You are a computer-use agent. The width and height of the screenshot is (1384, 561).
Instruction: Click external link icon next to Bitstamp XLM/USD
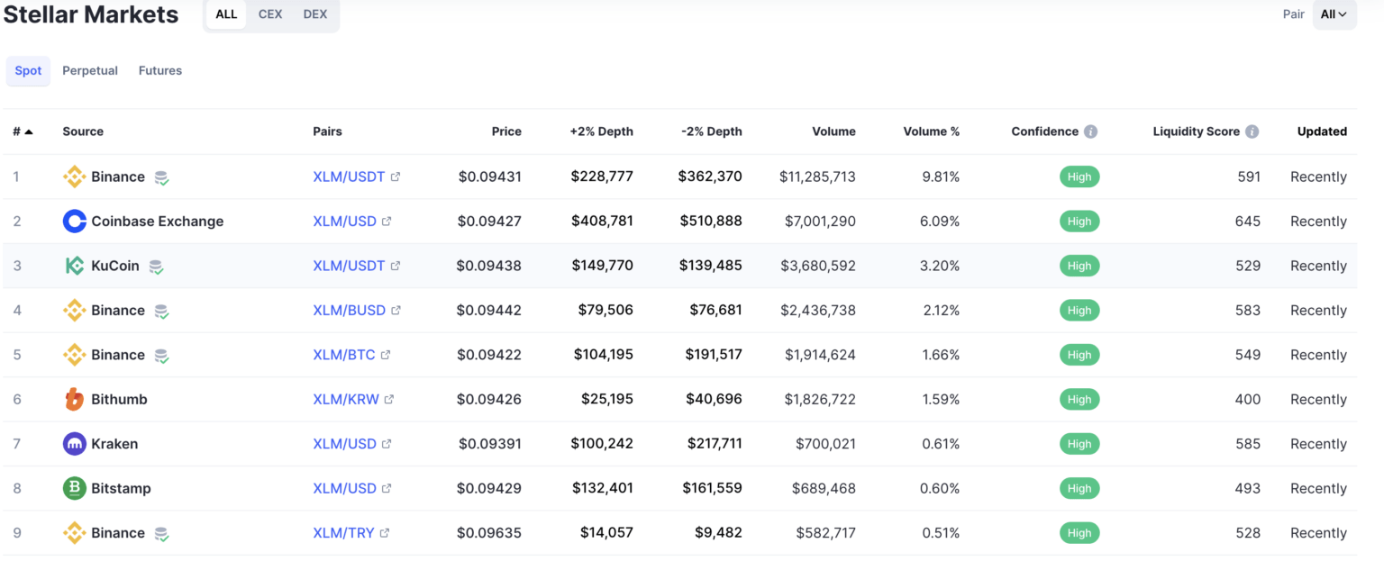387,488
